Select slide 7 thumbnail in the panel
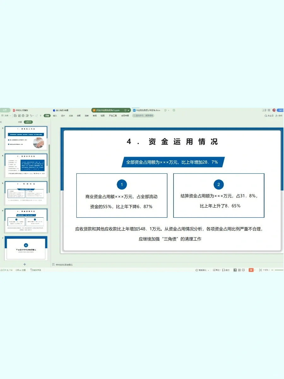Screen dimensions: 284x379 [26, 248]
